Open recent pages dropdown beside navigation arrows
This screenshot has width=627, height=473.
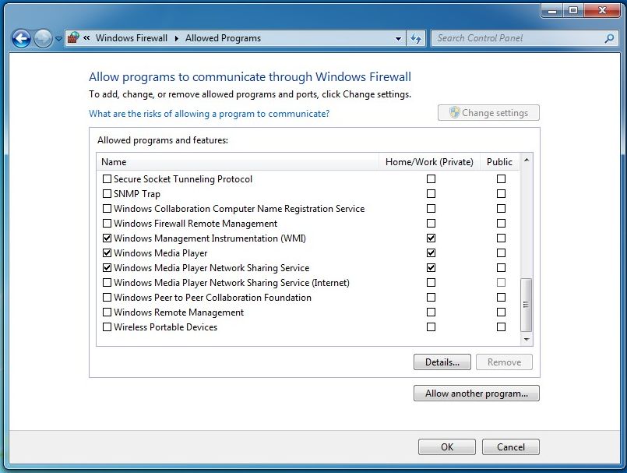pos(58,39)
